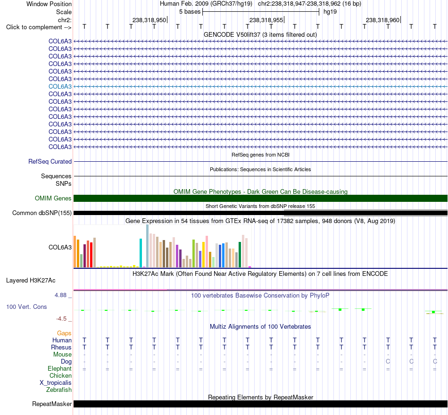Click the H3K27Ac Mark track title
Image resolution: width=448 pixels, height=415 pixels.
tap(260, 274)
